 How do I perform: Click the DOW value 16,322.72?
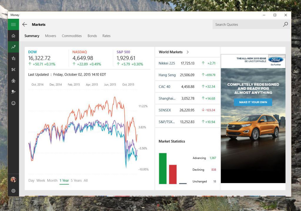[39, 58]
